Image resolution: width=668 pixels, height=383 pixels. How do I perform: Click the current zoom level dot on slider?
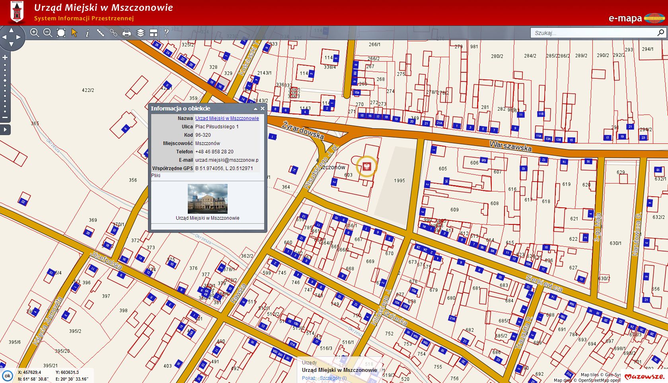[x=5, y=81]
